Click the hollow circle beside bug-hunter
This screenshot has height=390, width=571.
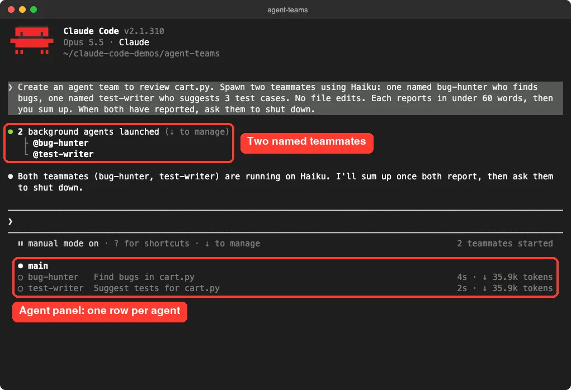tap(20, 278)
